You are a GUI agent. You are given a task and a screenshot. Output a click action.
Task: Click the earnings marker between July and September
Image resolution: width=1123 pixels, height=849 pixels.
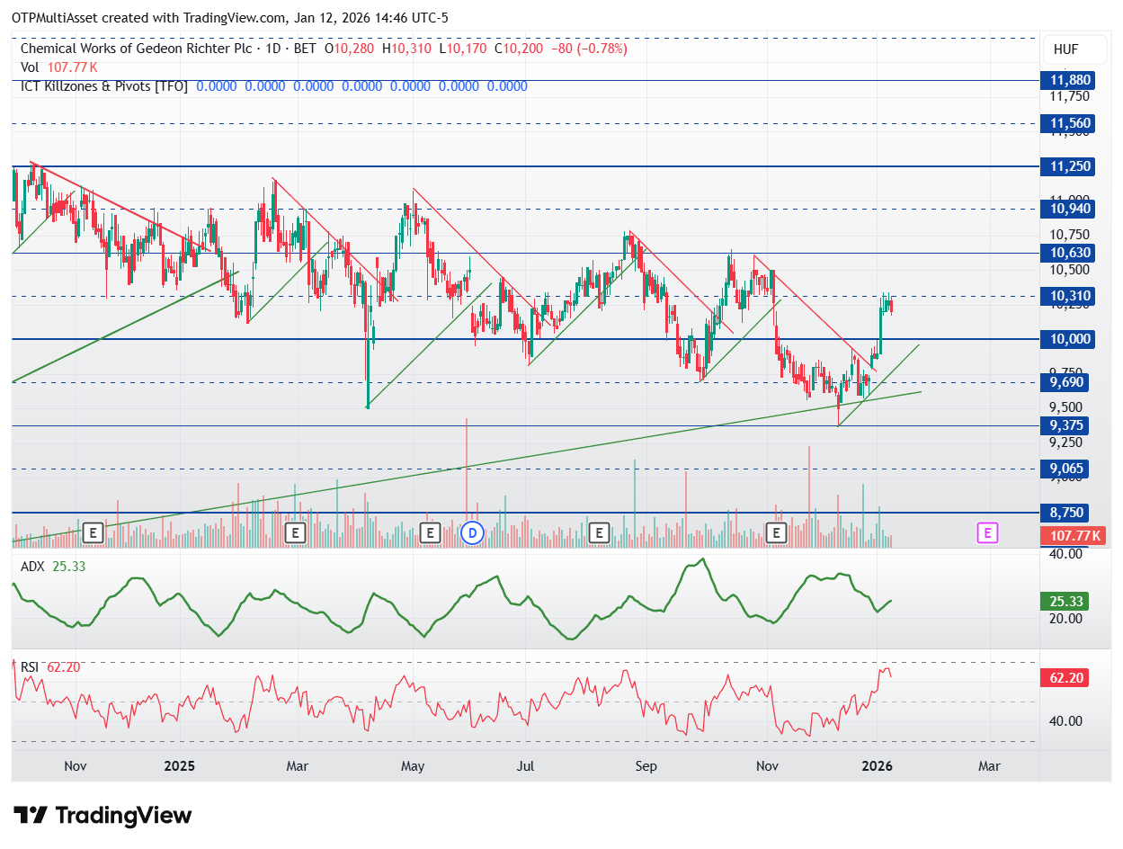pyautogui.click(x=599, y=533)
